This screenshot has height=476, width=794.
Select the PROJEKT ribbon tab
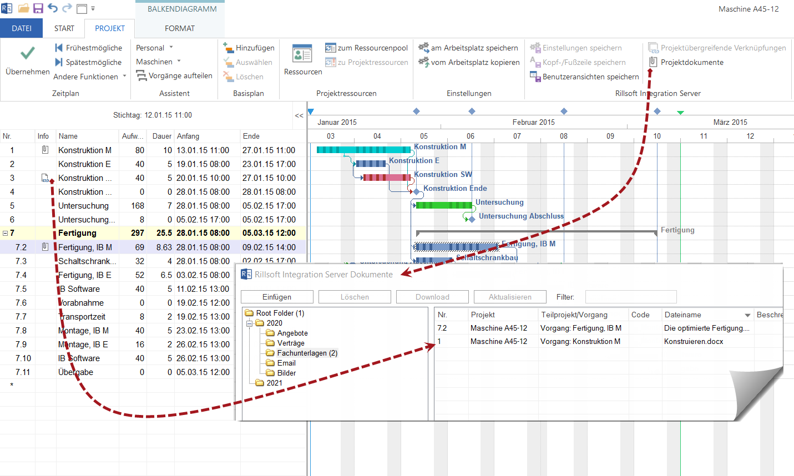coord(110,28)
